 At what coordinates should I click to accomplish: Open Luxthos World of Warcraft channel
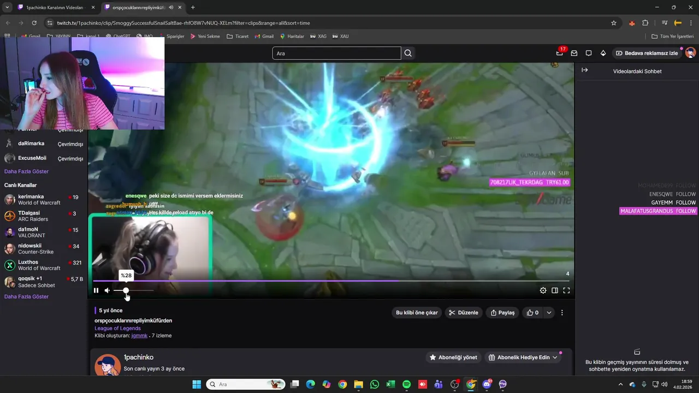tap(44, 265)
